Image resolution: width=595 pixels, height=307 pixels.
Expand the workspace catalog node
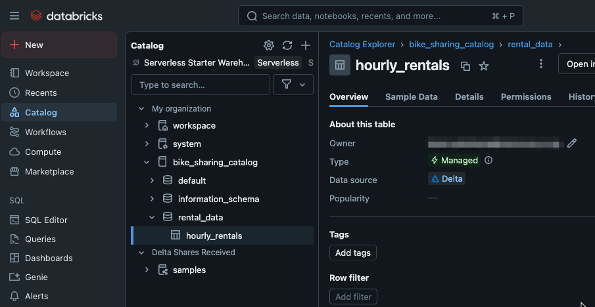point(147,125)
